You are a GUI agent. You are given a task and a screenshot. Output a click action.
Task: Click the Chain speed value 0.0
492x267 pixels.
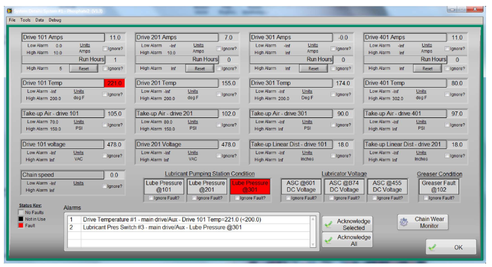pyautogui.click(x=114, y=175)
